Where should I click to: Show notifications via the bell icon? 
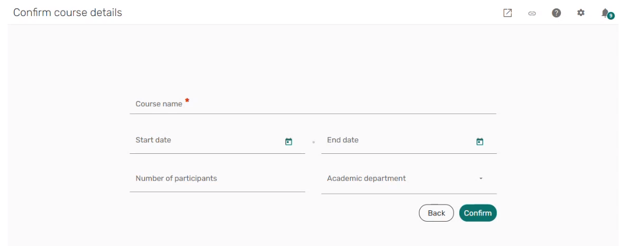click(x=604, y=12)
